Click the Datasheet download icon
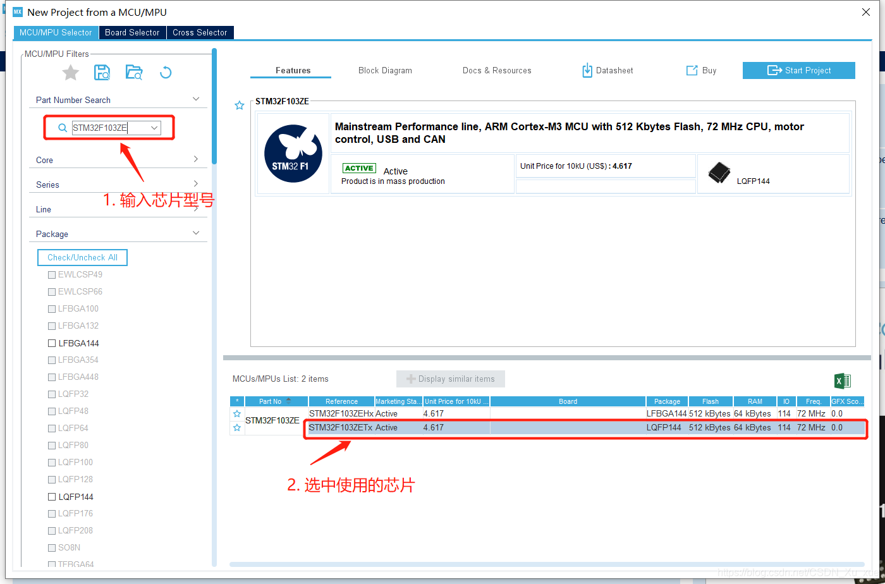The width and height of the screenshot is (885, 584). coord(587,70)
